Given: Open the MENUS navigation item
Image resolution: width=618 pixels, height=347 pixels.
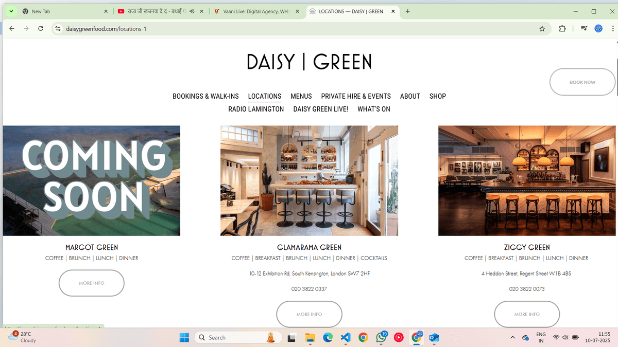Looking at the screenshot, I should [x=301, y=96].
